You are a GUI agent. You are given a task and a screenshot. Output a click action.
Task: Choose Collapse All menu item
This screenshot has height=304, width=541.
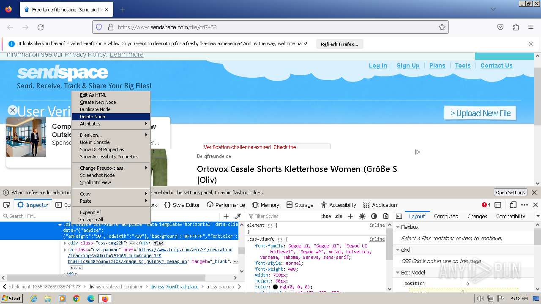[x=111, y=220]
